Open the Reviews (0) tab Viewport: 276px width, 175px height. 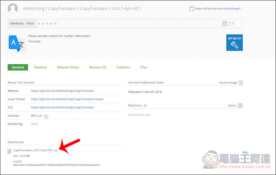[98, 67]
